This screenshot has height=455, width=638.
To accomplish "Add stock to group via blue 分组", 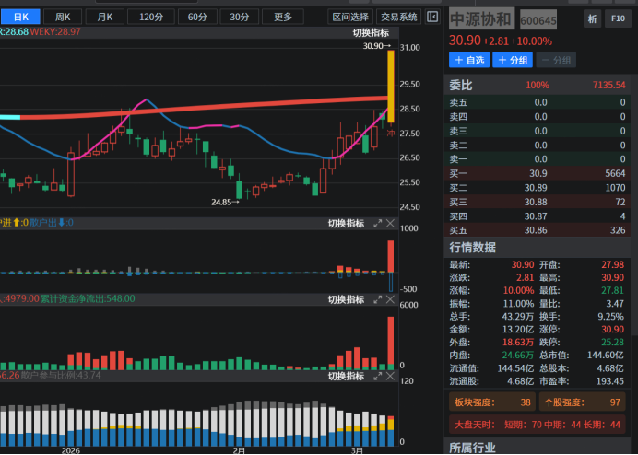I will tap(513, 60).
